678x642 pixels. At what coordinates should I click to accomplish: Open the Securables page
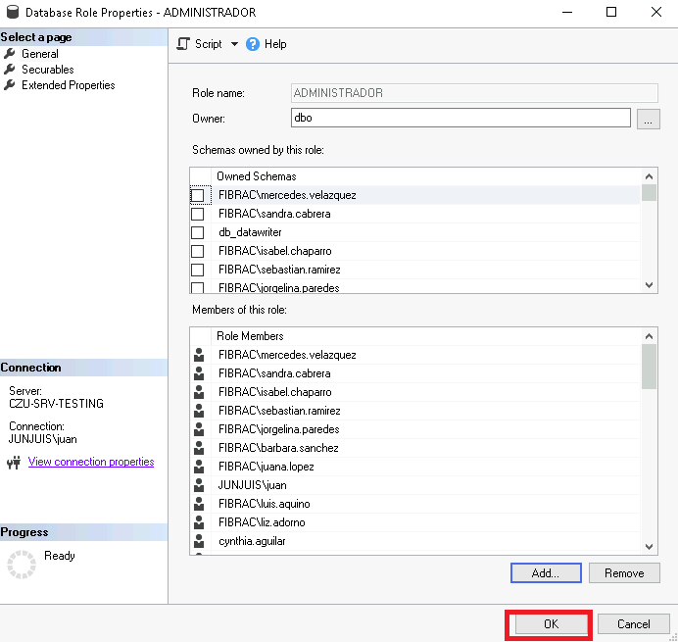tap(47, 70)
